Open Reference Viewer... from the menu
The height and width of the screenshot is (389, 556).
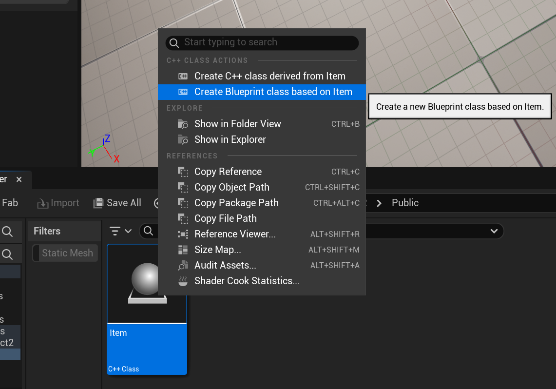(x=262, y=234)
